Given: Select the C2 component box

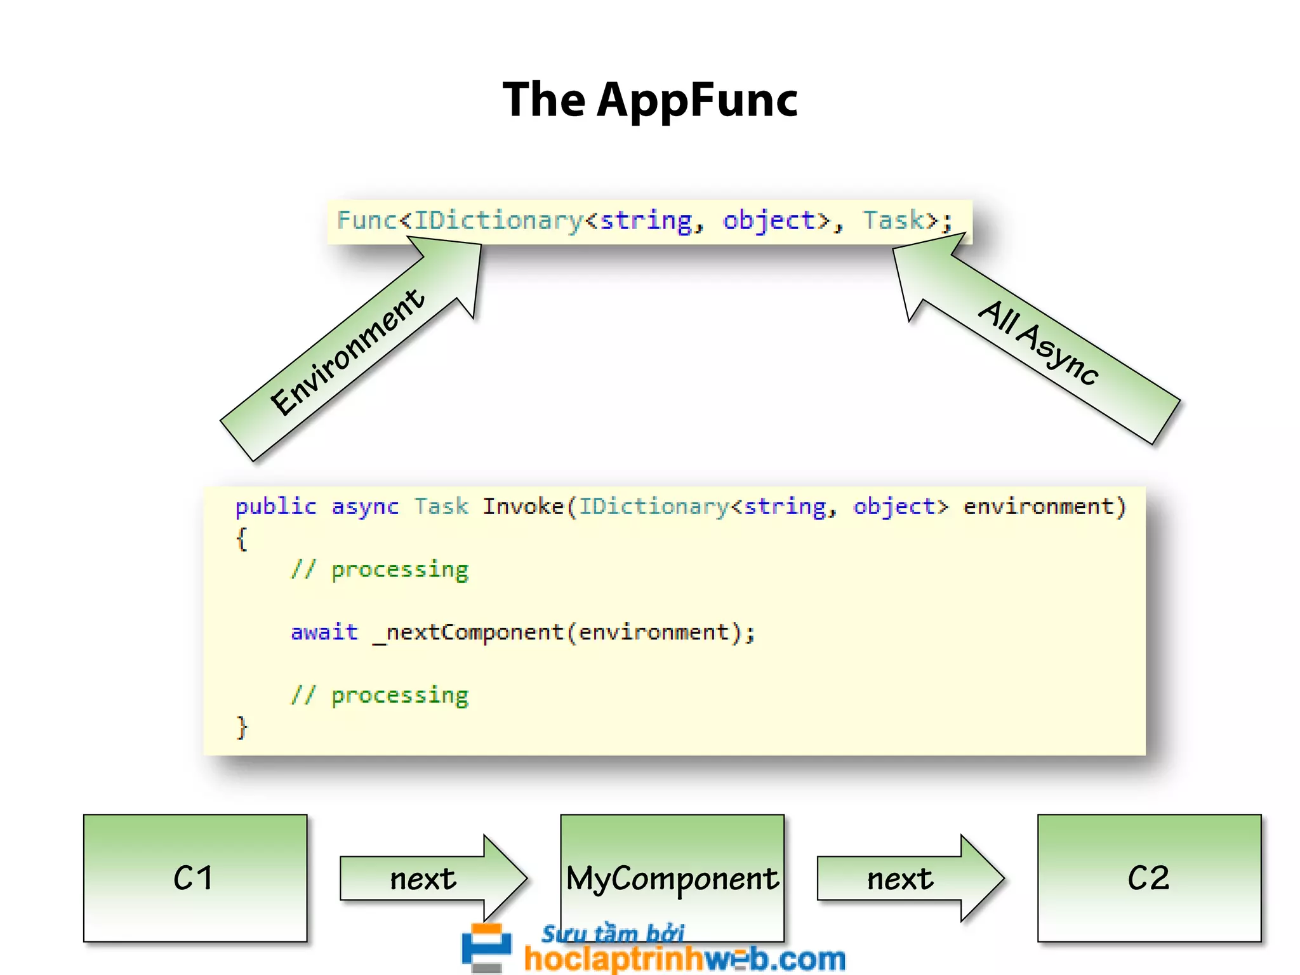Looking at the screenshot, I should pos(1148,878).
